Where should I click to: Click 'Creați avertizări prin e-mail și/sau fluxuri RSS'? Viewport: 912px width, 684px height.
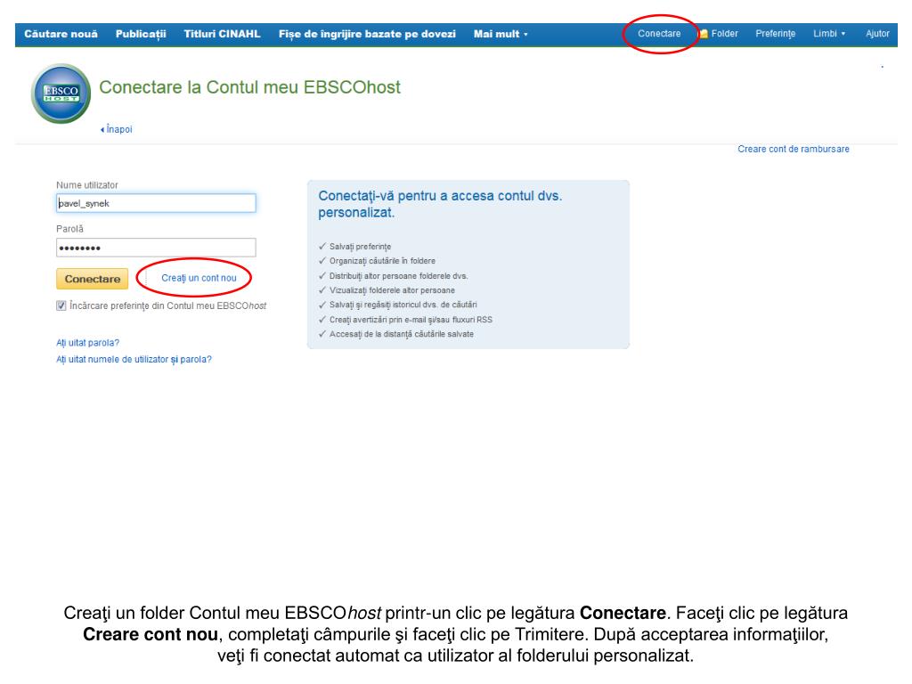(x=411, y=320)
